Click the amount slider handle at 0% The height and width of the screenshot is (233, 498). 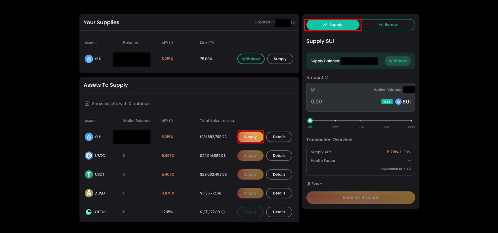tap(310, 121)
